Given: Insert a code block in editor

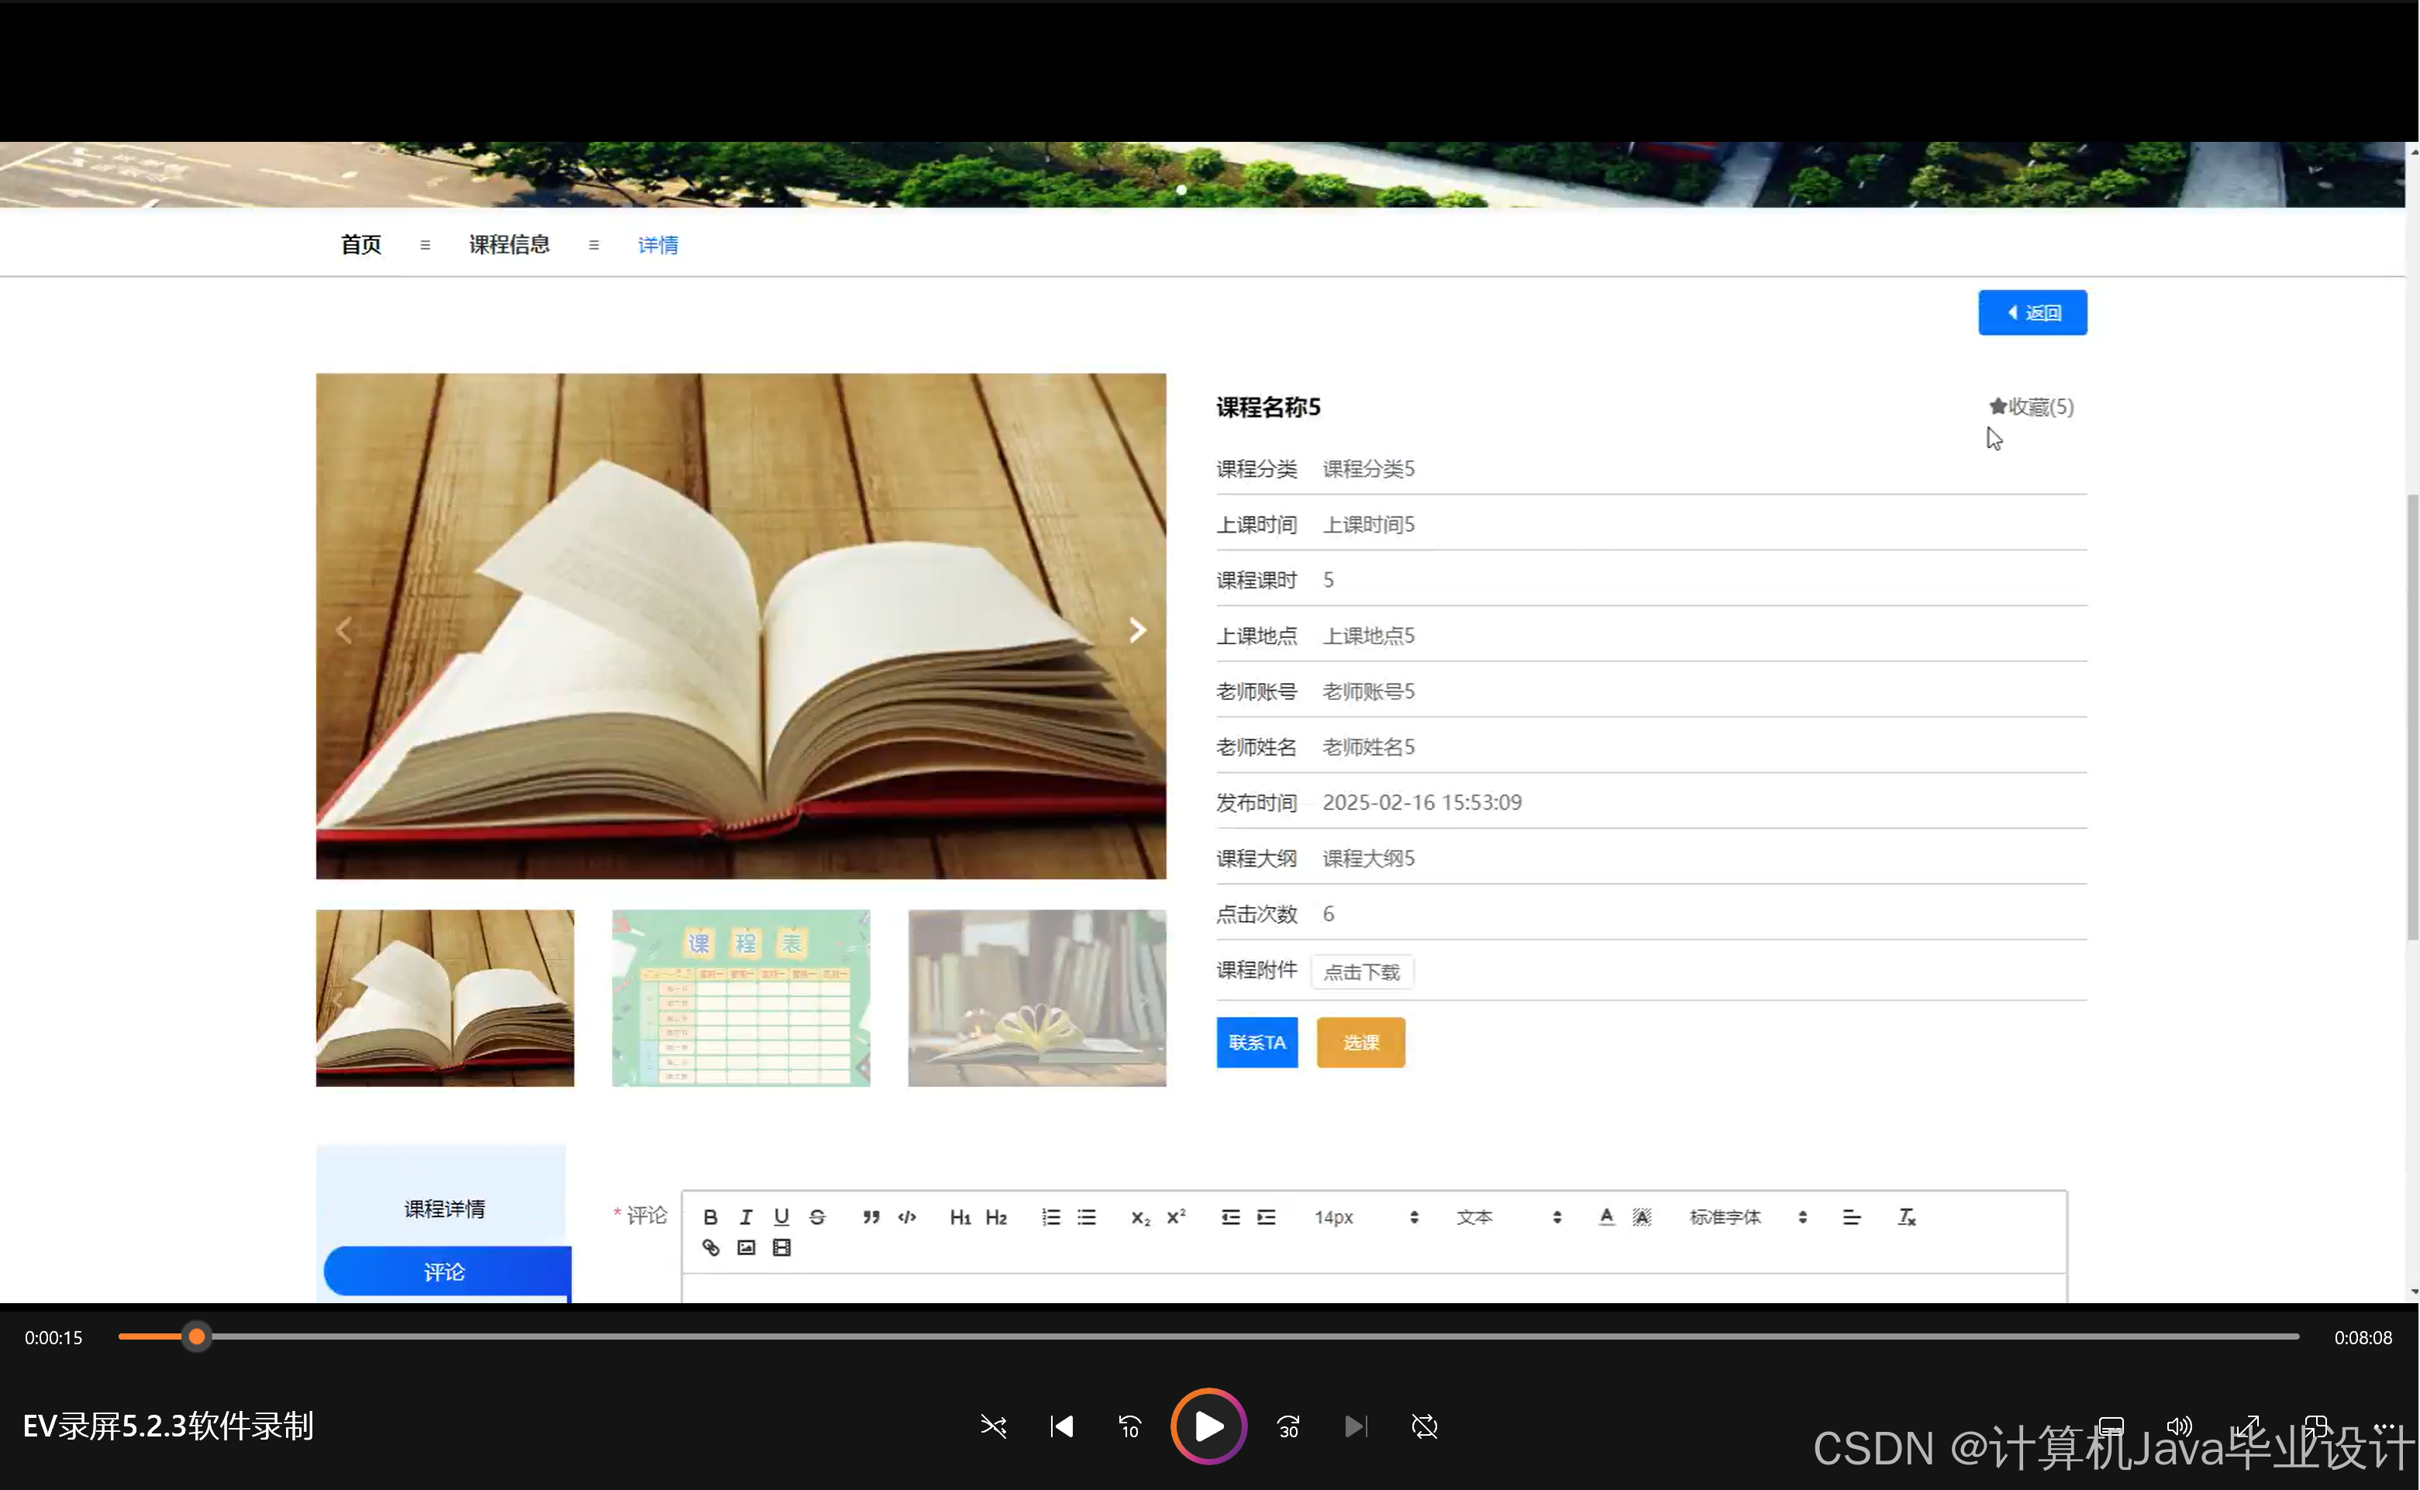Looking at the screenshot, I should pyautogui.click(x=906, y=1217).
